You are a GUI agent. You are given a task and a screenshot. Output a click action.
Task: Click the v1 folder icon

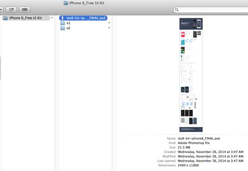63,23
